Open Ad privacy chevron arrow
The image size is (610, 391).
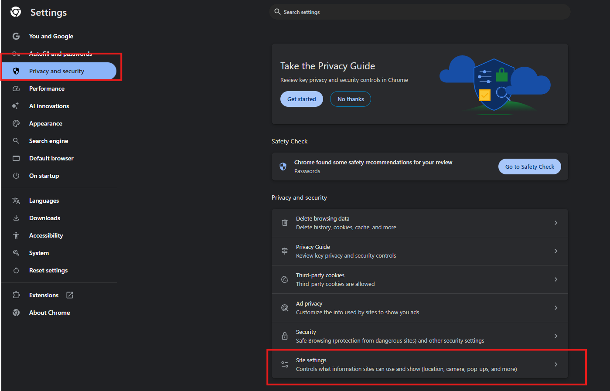556,308
